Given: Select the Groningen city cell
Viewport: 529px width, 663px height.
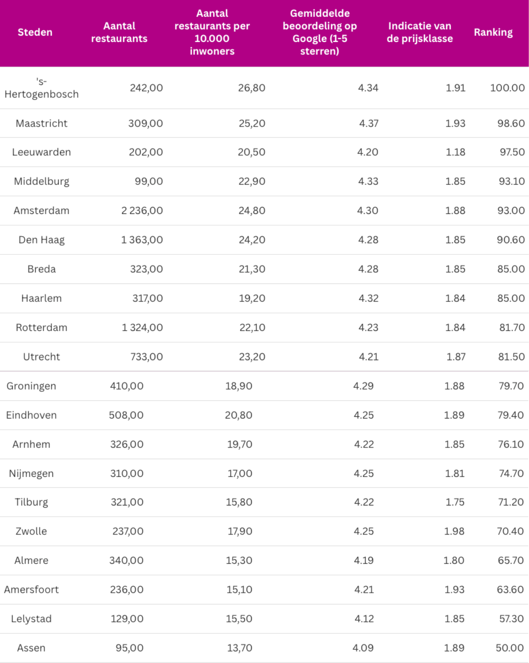Looking at the screenshot, I should [x=31, y=386].
